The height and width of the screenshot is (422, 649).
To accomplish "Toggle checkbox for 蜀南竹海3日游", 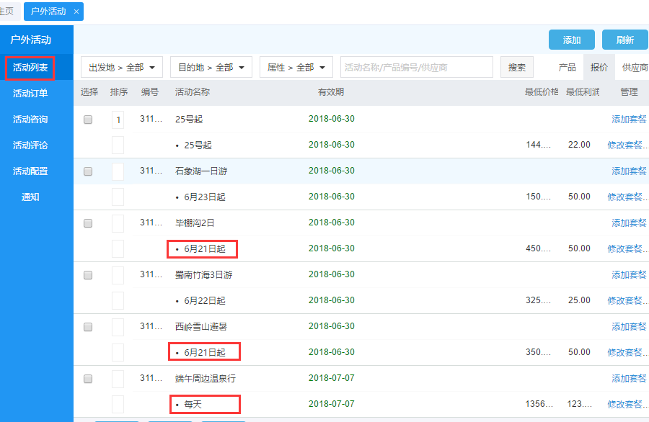I will coord(88,275).
